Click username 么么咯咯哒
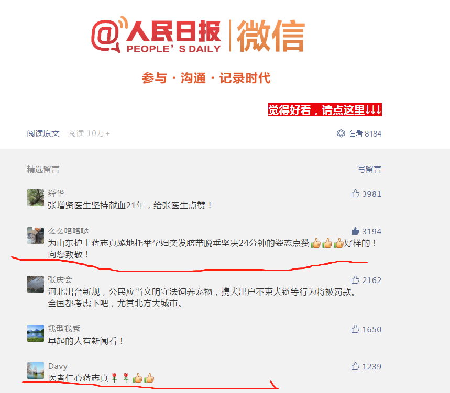Screen dimensions: 450x393 (68, 231)
